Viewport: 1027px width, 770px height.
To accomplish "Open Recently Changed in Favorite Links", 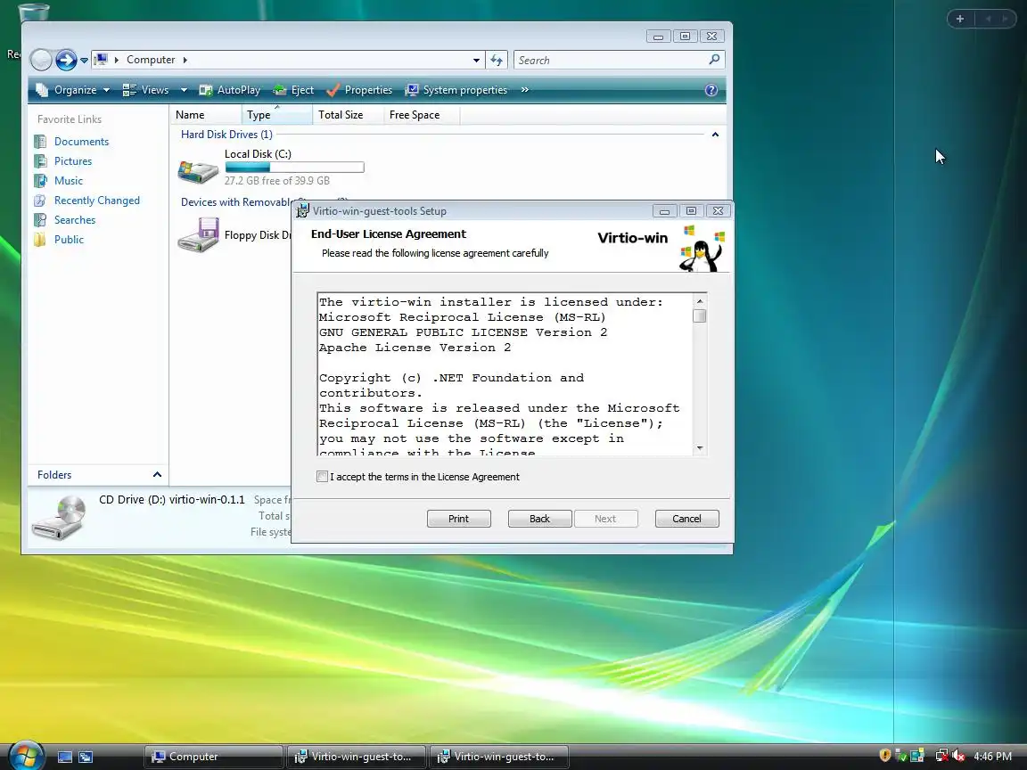I will click(97, 201).
